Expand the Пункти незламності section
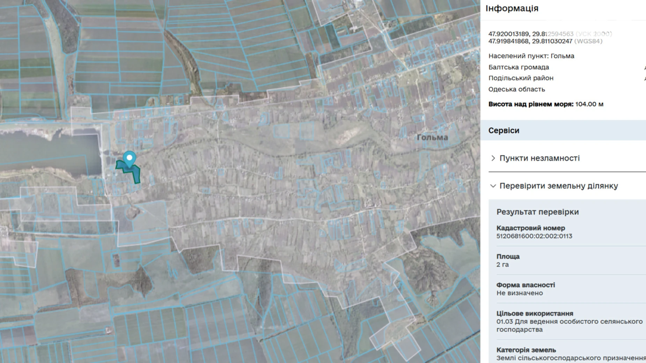Screen dimensions: 646x363 [x=539, y=158]
